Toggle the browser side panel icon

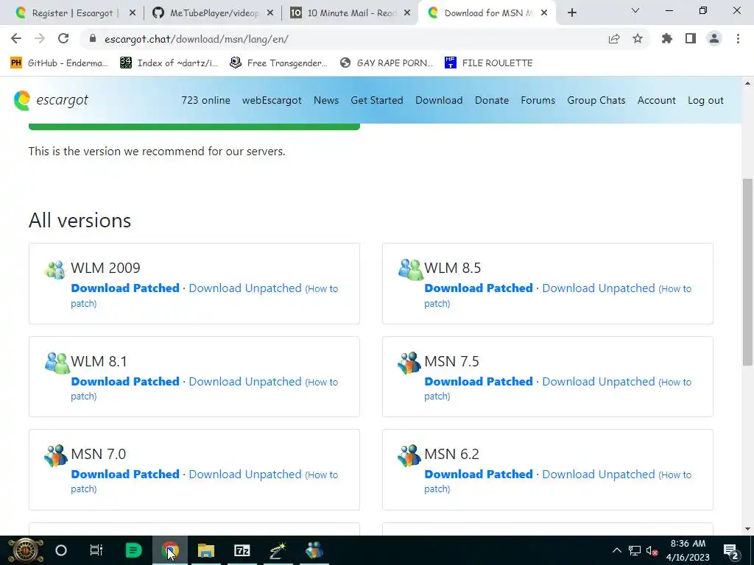tap(691, 39)
